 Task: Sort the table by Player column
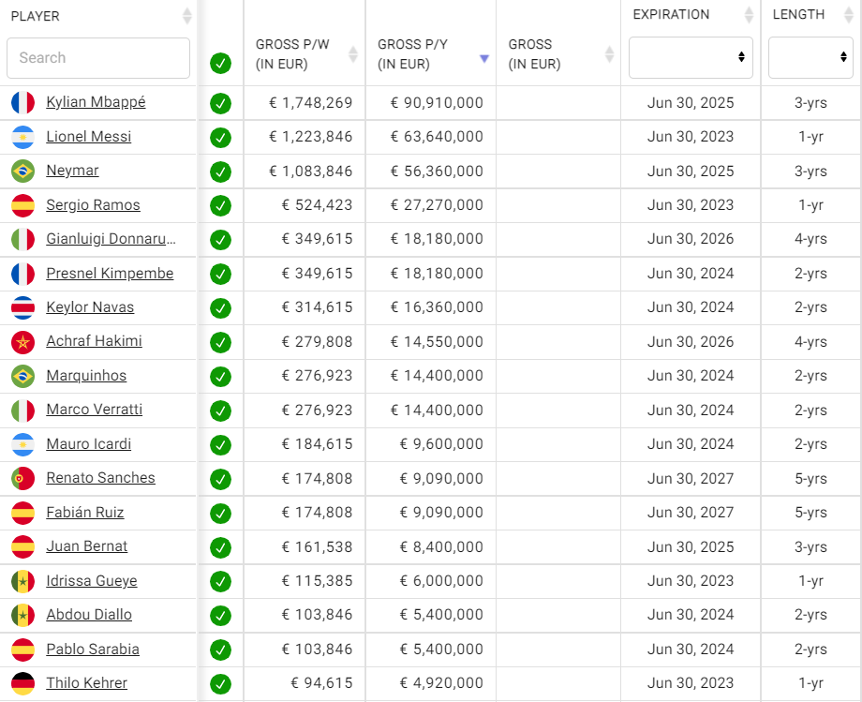(186, 16)
